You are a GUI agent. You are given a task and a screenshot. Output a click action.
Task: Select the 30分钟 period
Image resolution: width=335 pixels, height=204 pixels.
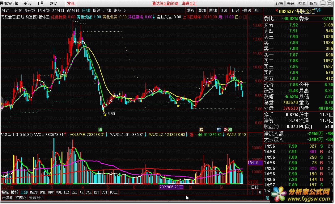[58, 10]
